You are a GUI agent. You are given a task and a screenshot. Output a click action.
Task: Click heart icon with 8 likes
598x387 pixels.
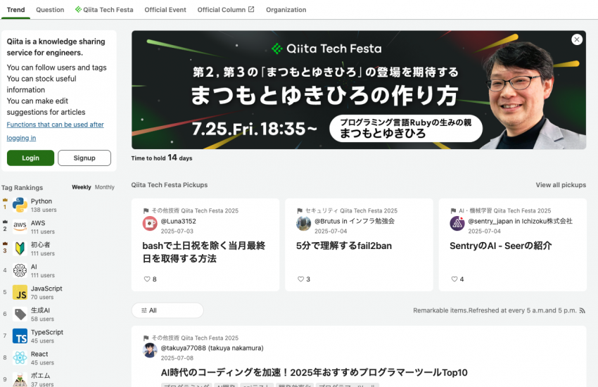click(147, 279)
